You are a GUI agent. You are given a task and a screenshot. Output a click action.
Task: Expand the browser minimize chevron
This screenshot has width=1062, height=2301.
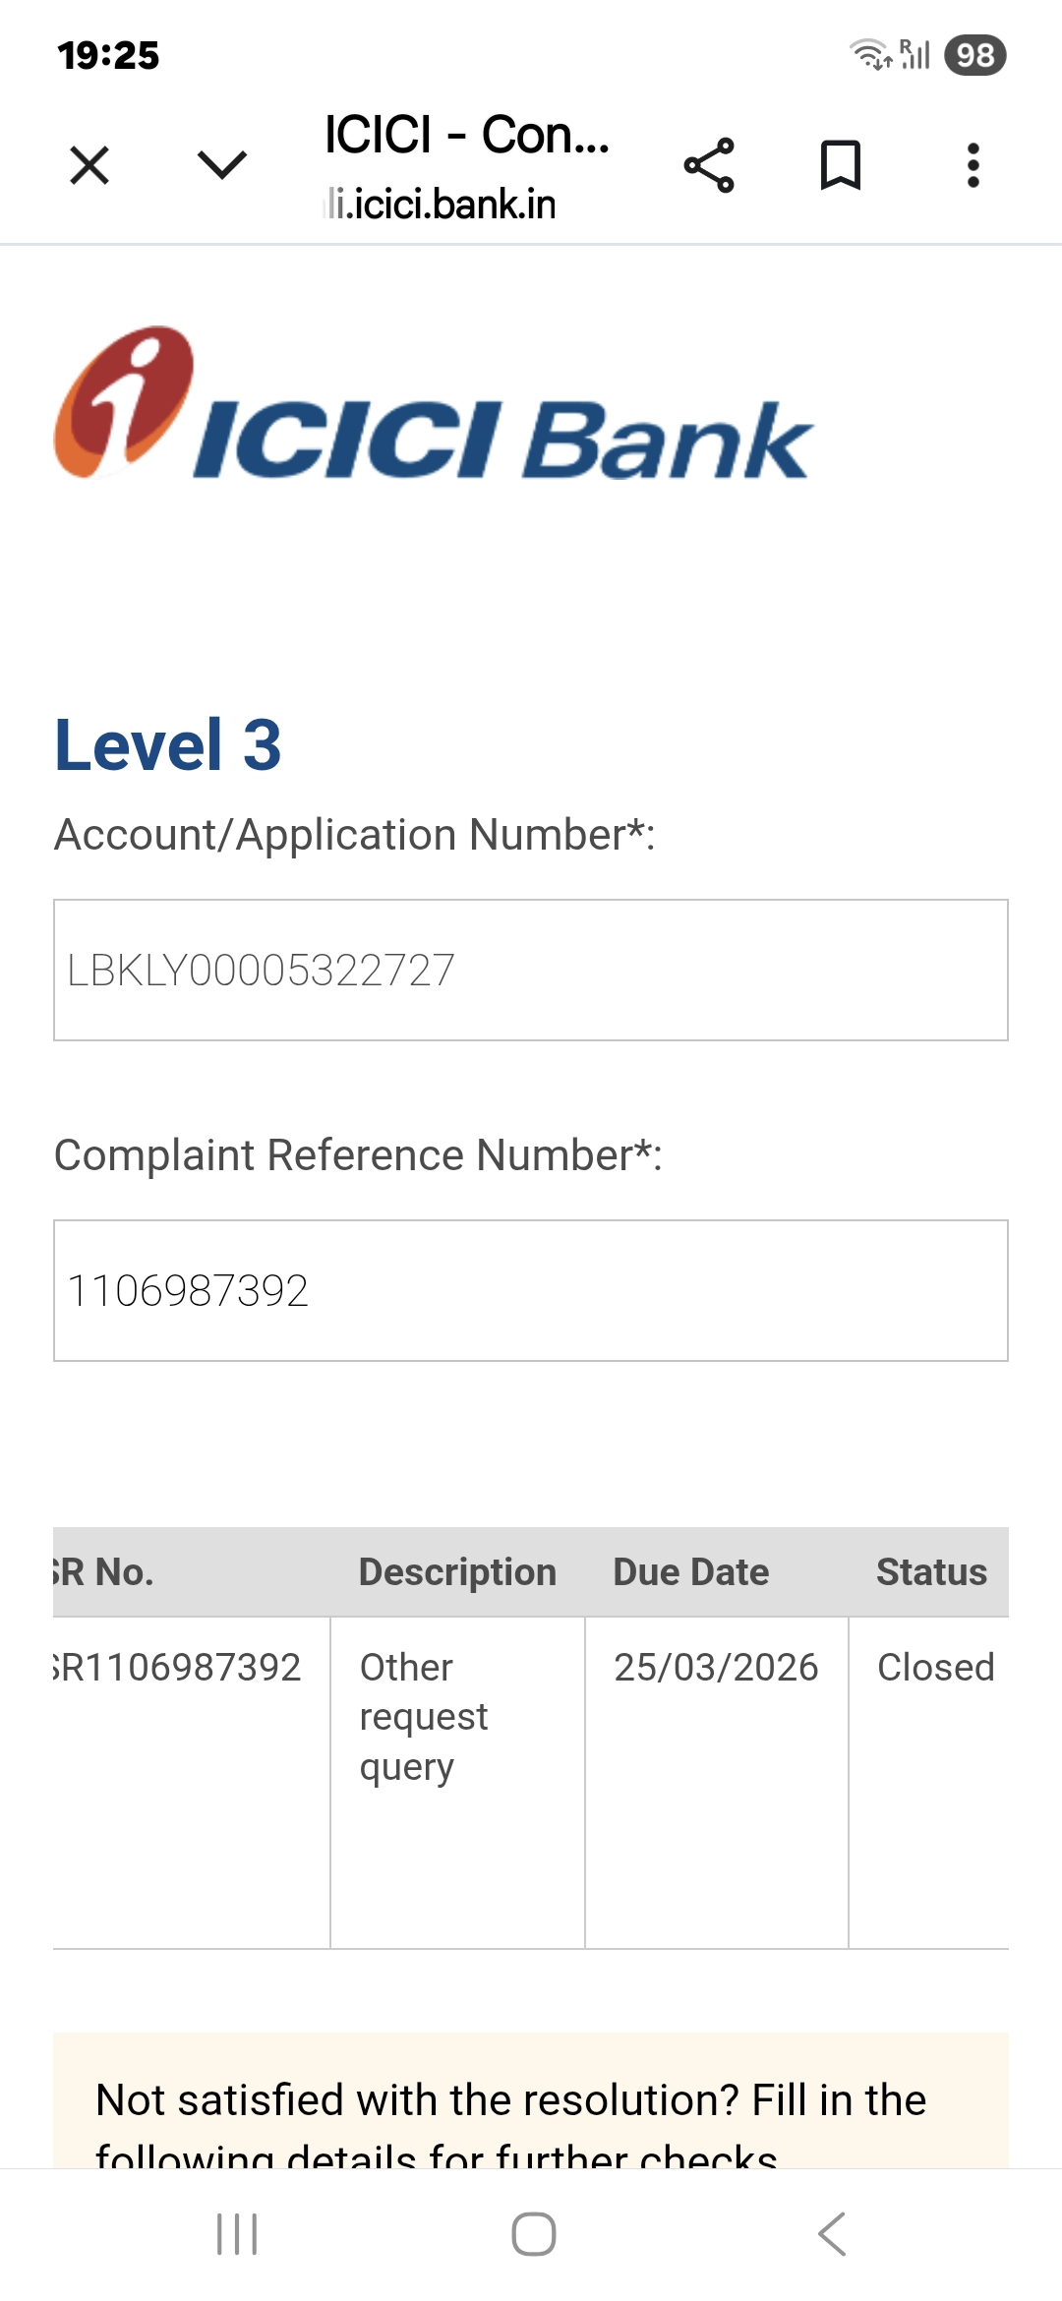tap(222, 164)
